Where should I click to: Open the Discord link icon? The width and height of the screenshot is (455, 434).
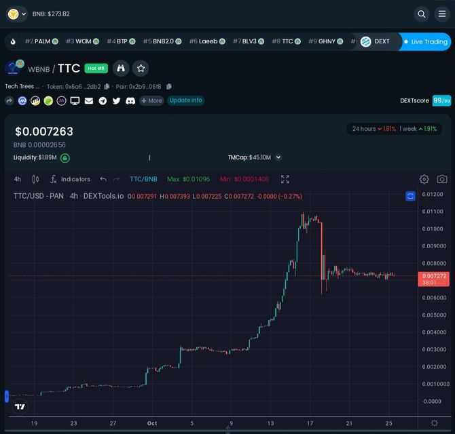(x=130, y=101)
